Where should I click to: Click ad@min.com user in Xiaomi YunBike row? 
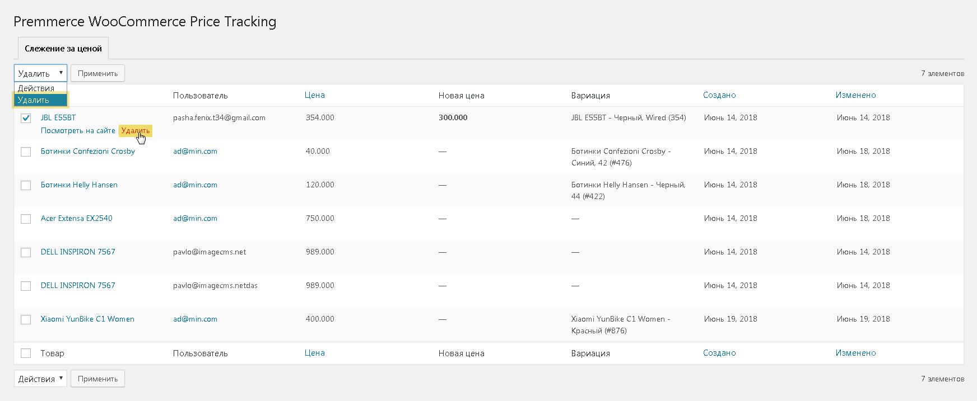195,319
